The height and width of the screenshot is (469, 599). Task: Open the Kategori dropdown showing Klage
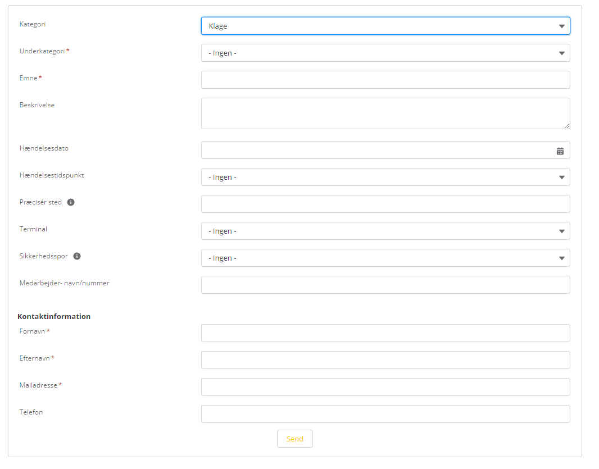(x=385, y=26)
